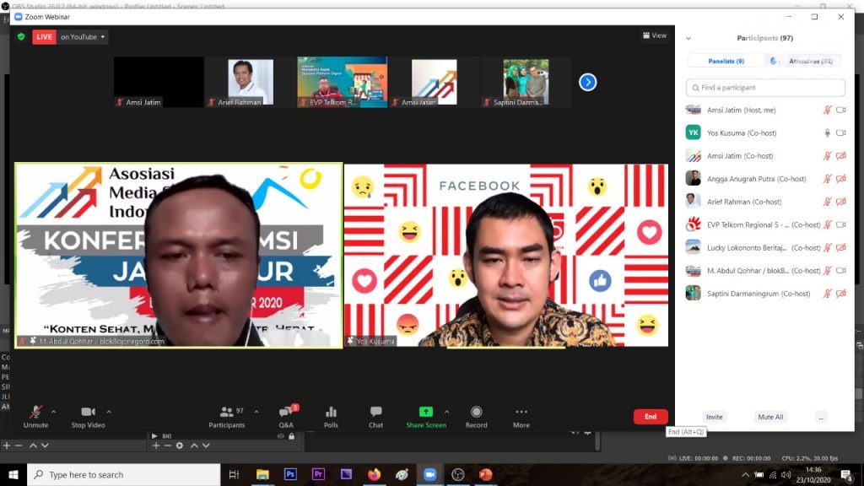Click the green Share Screen icon
This screenshot has height=486, width=864.
426,412
